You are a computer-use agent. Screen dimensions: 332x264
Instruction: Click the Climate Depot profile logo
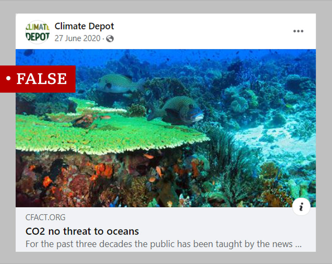click(37, 32)
